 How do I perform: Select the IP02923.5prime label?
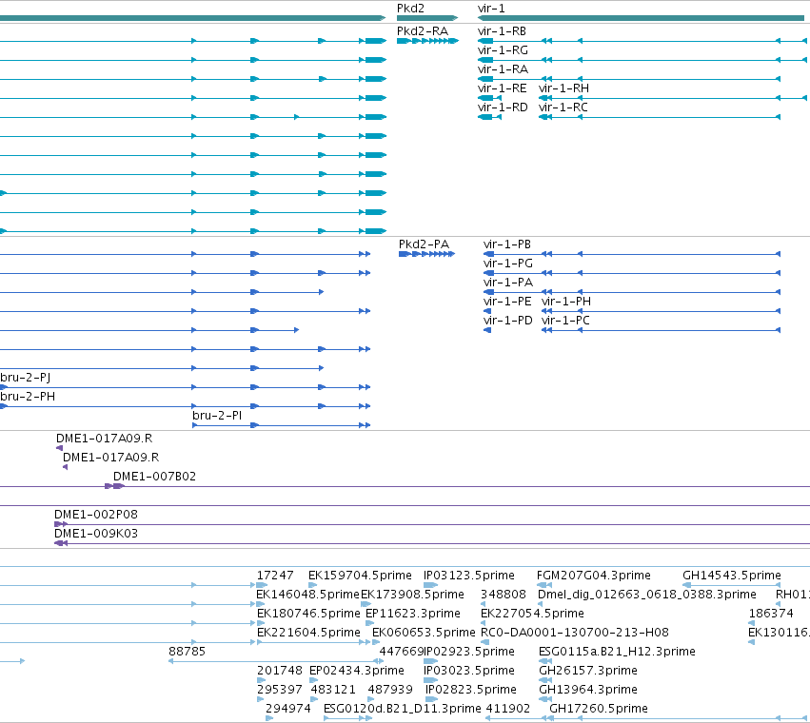[x=469, y=653]
